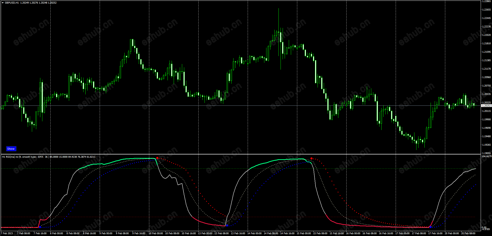Click price level 1.21810 on the scale
492x236 pixels.
(x=487, y=44)
